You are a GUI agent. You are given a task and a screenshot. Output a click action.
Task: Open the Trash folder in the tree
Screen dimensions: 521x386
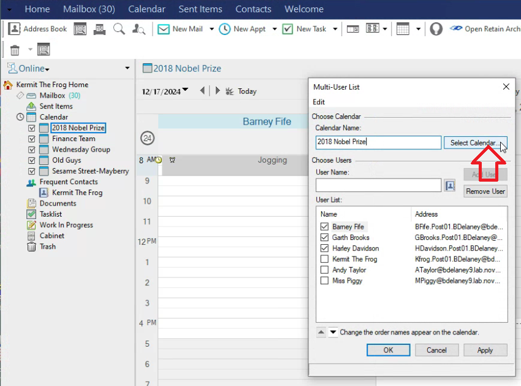48,247
